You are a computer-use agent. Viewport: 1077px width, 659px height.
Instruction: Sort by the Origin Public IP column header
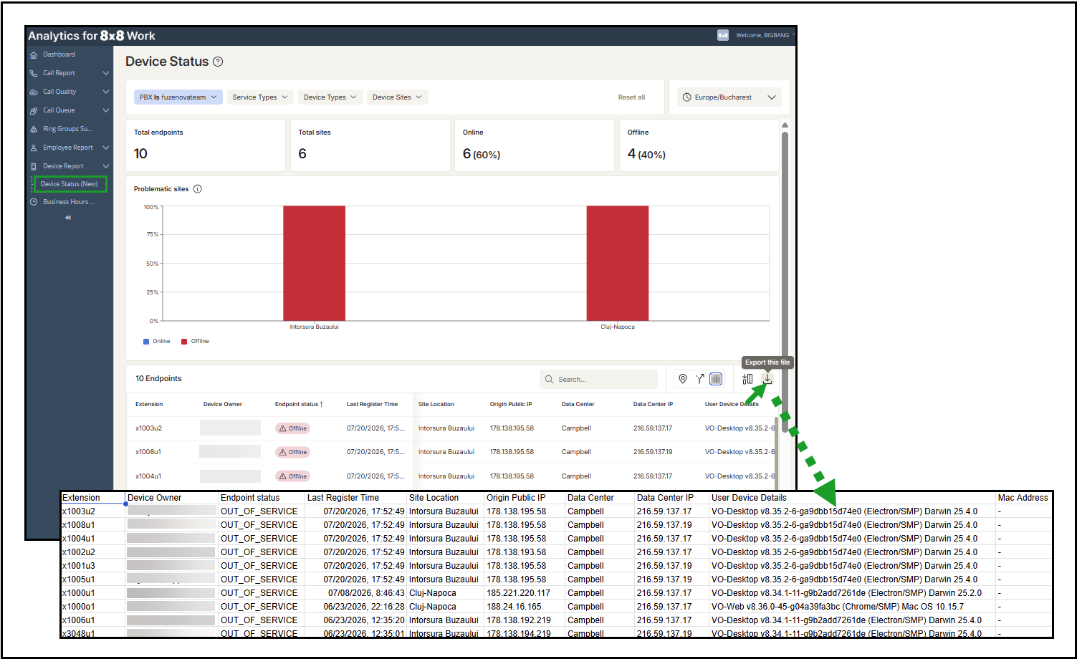coord(511,404)
